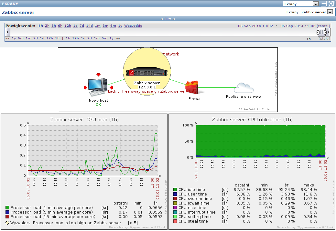Click the Zabbix server screen title

coord(18,12)
